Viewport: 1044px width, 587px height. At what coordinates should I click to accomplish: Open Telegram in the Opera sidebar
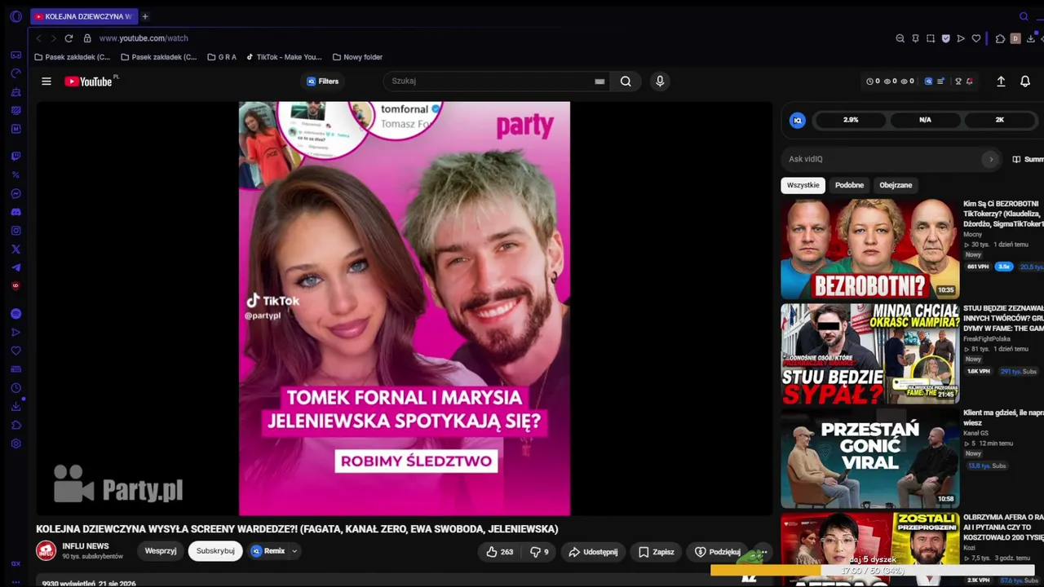coord(15,267)
